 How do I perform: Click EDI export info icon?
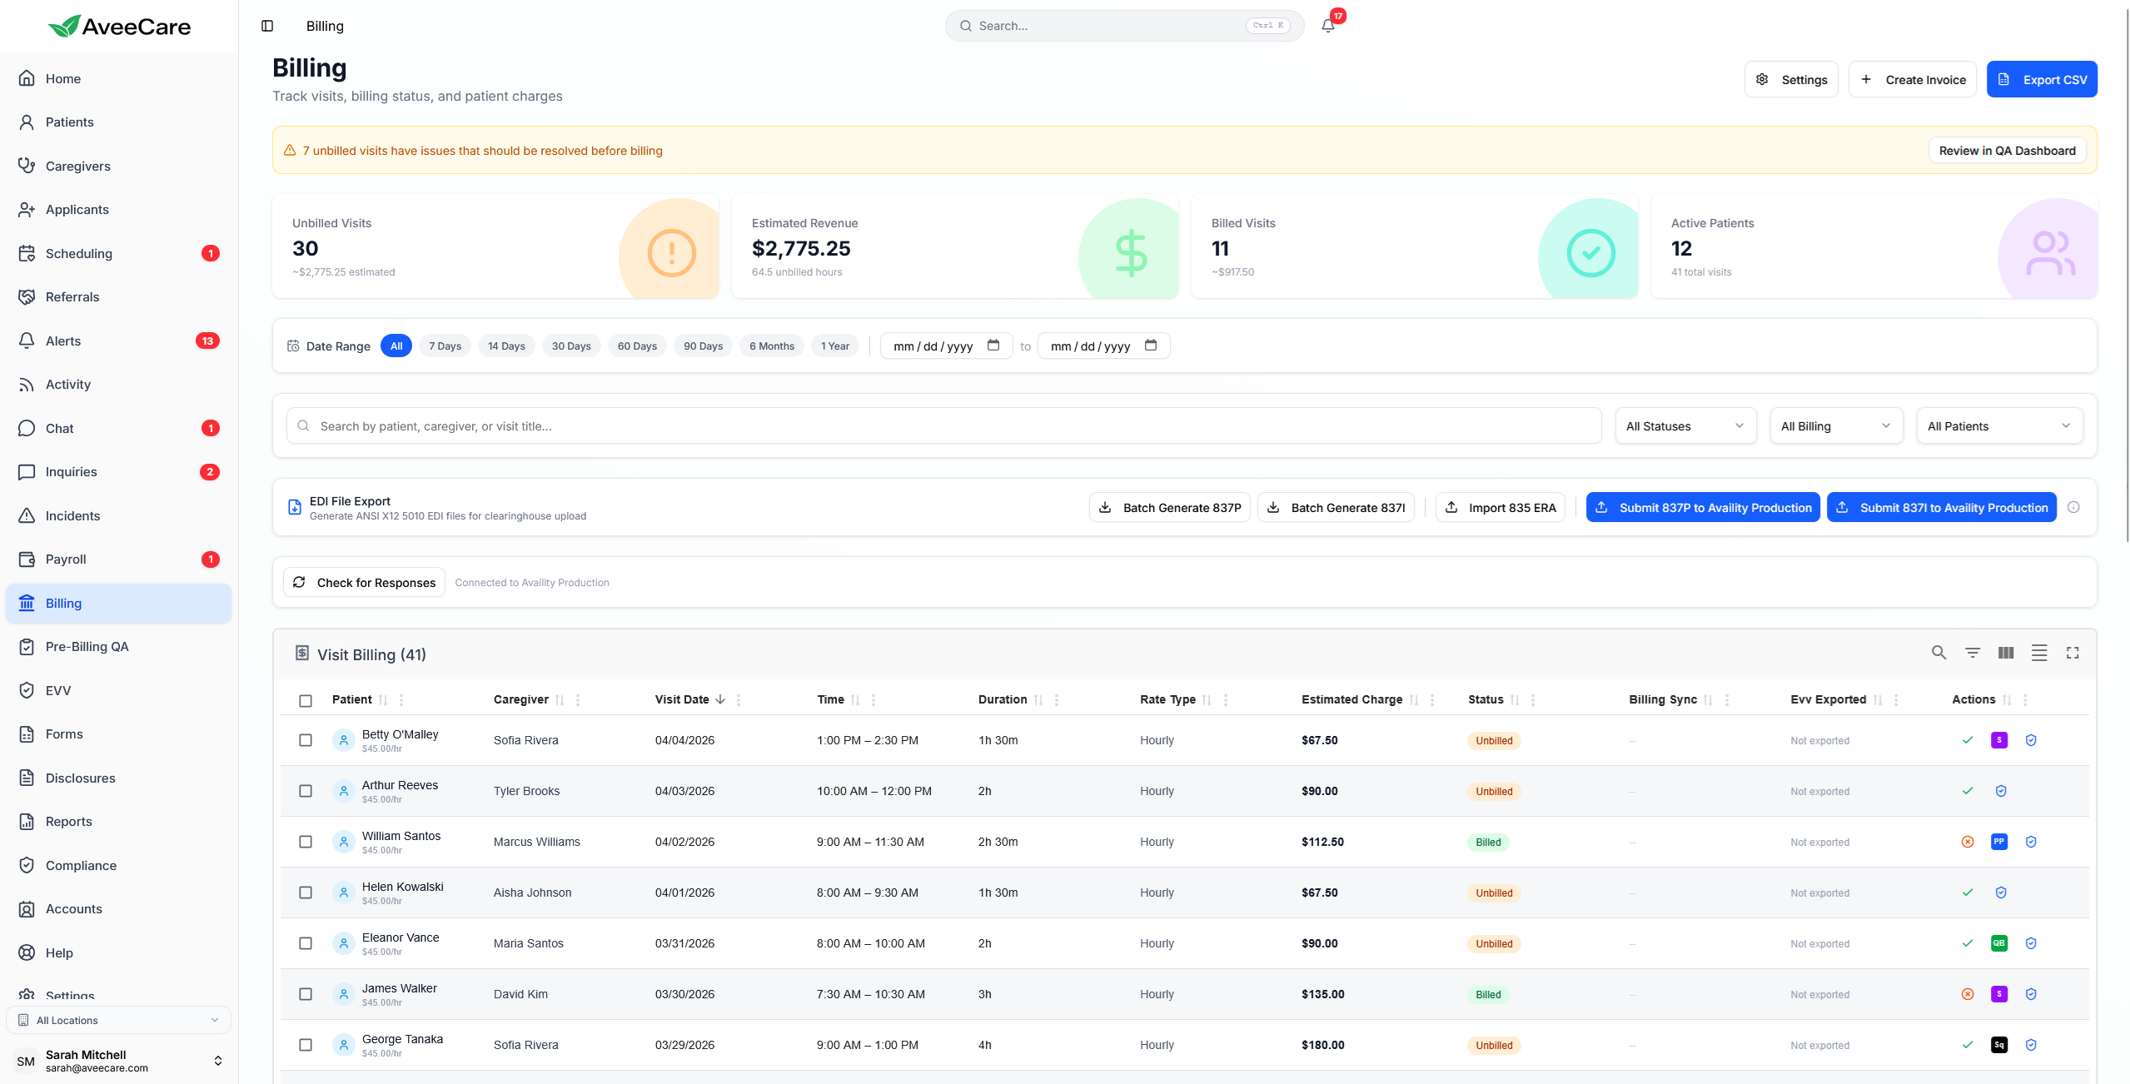tap(2073, 507)
